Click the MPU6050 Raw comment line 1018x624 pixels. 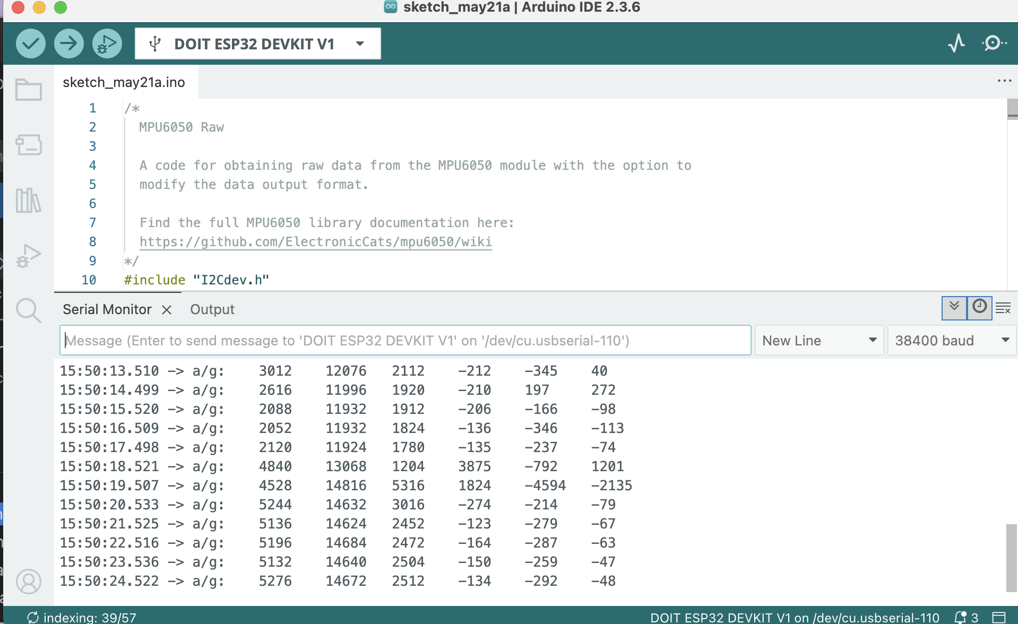[182, 127]
